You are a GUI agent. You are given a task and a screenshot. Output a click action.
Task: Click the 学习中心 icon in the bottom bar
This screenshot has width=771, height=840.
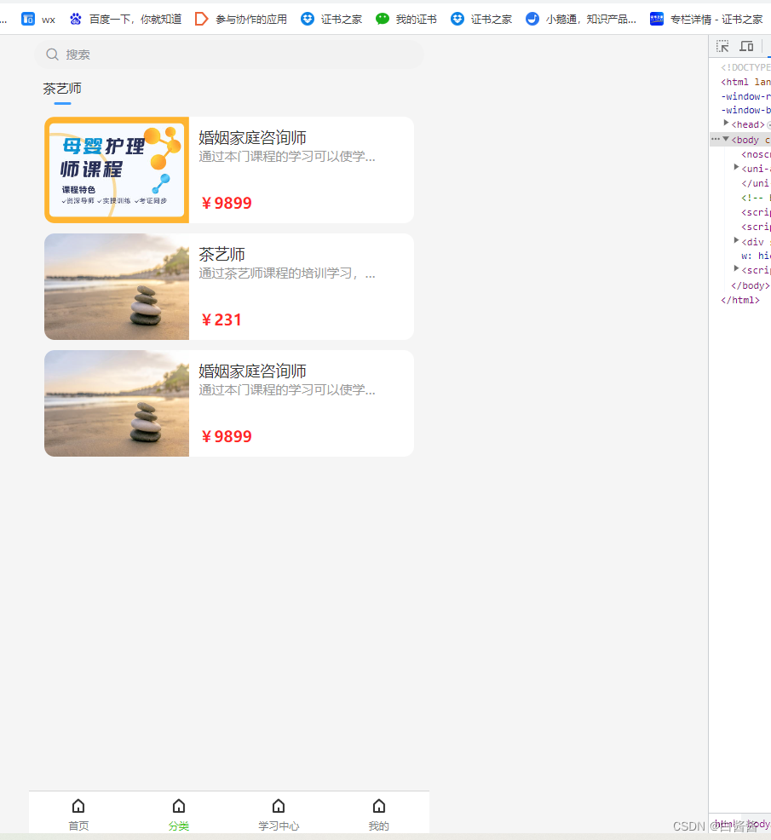pyautogui.click(x=279, y=806)
